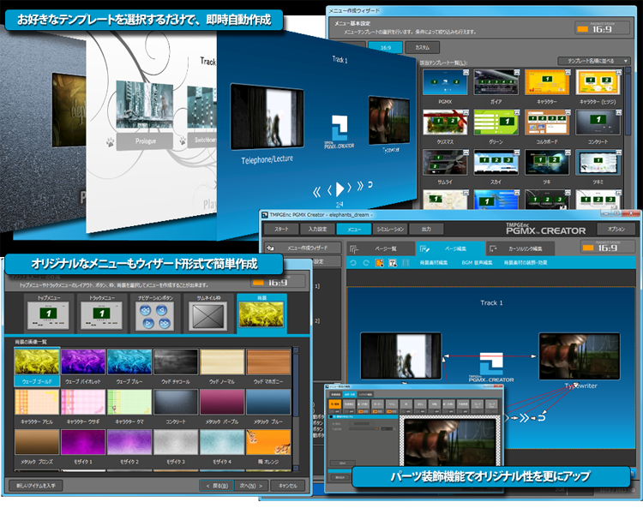Open the カーソルリンク編集 tab
Viewport: 643px width, 514px height.
(520, 248)
